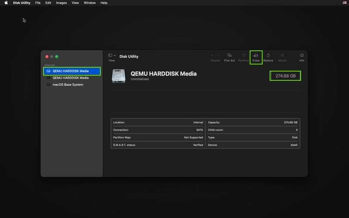
Task: Open the Apple menu
Action: [x=6, y=3]
